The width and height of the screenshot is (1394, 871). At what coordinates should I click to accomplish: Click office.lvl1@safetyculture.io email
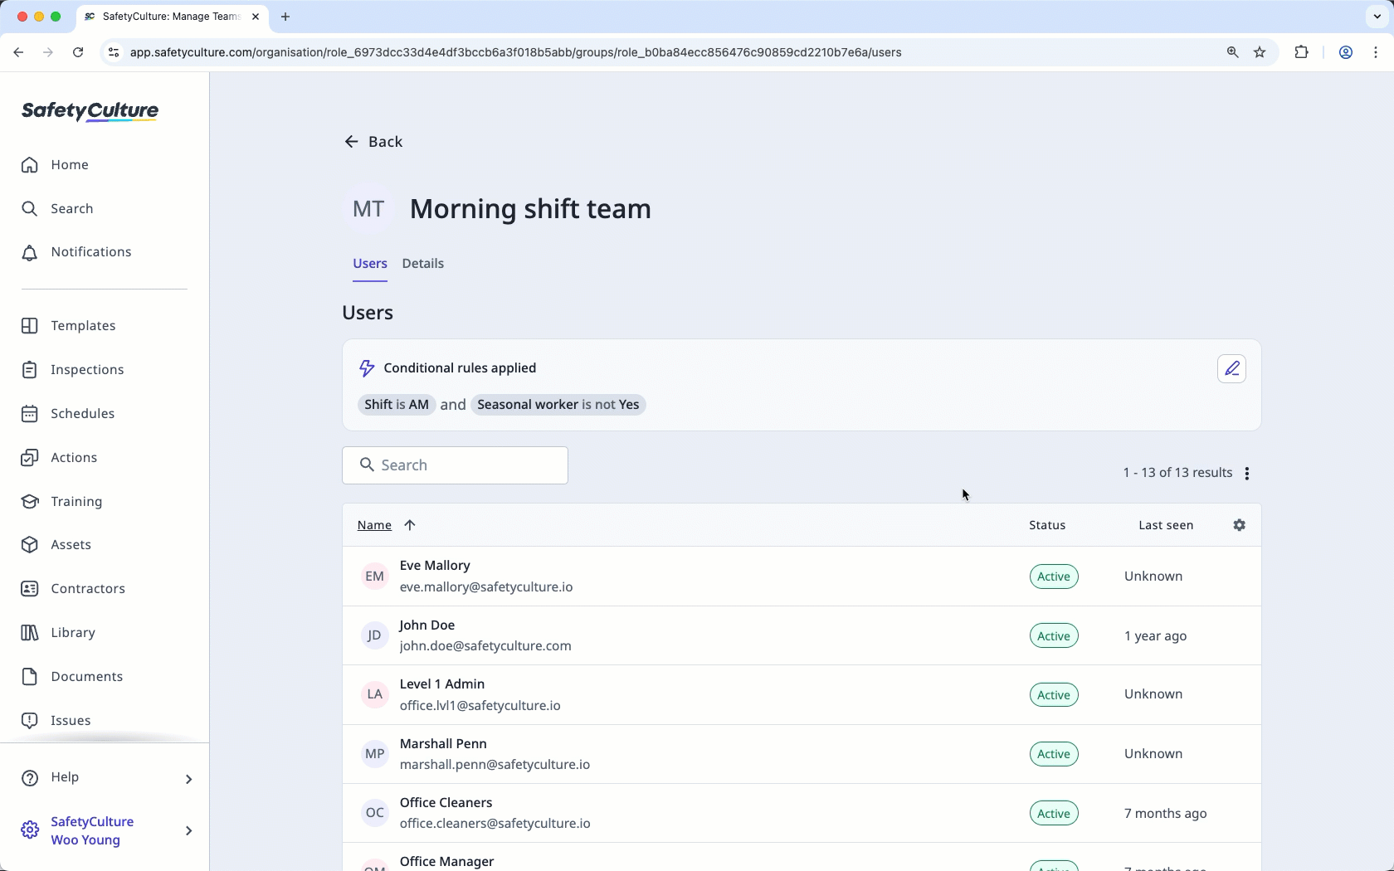coord(480,706)
